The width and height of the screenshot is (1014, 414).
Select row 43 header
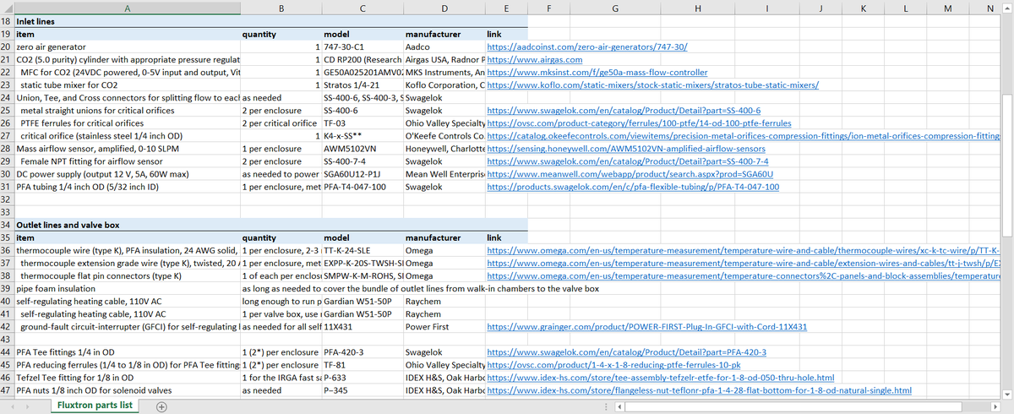point(7,340)
